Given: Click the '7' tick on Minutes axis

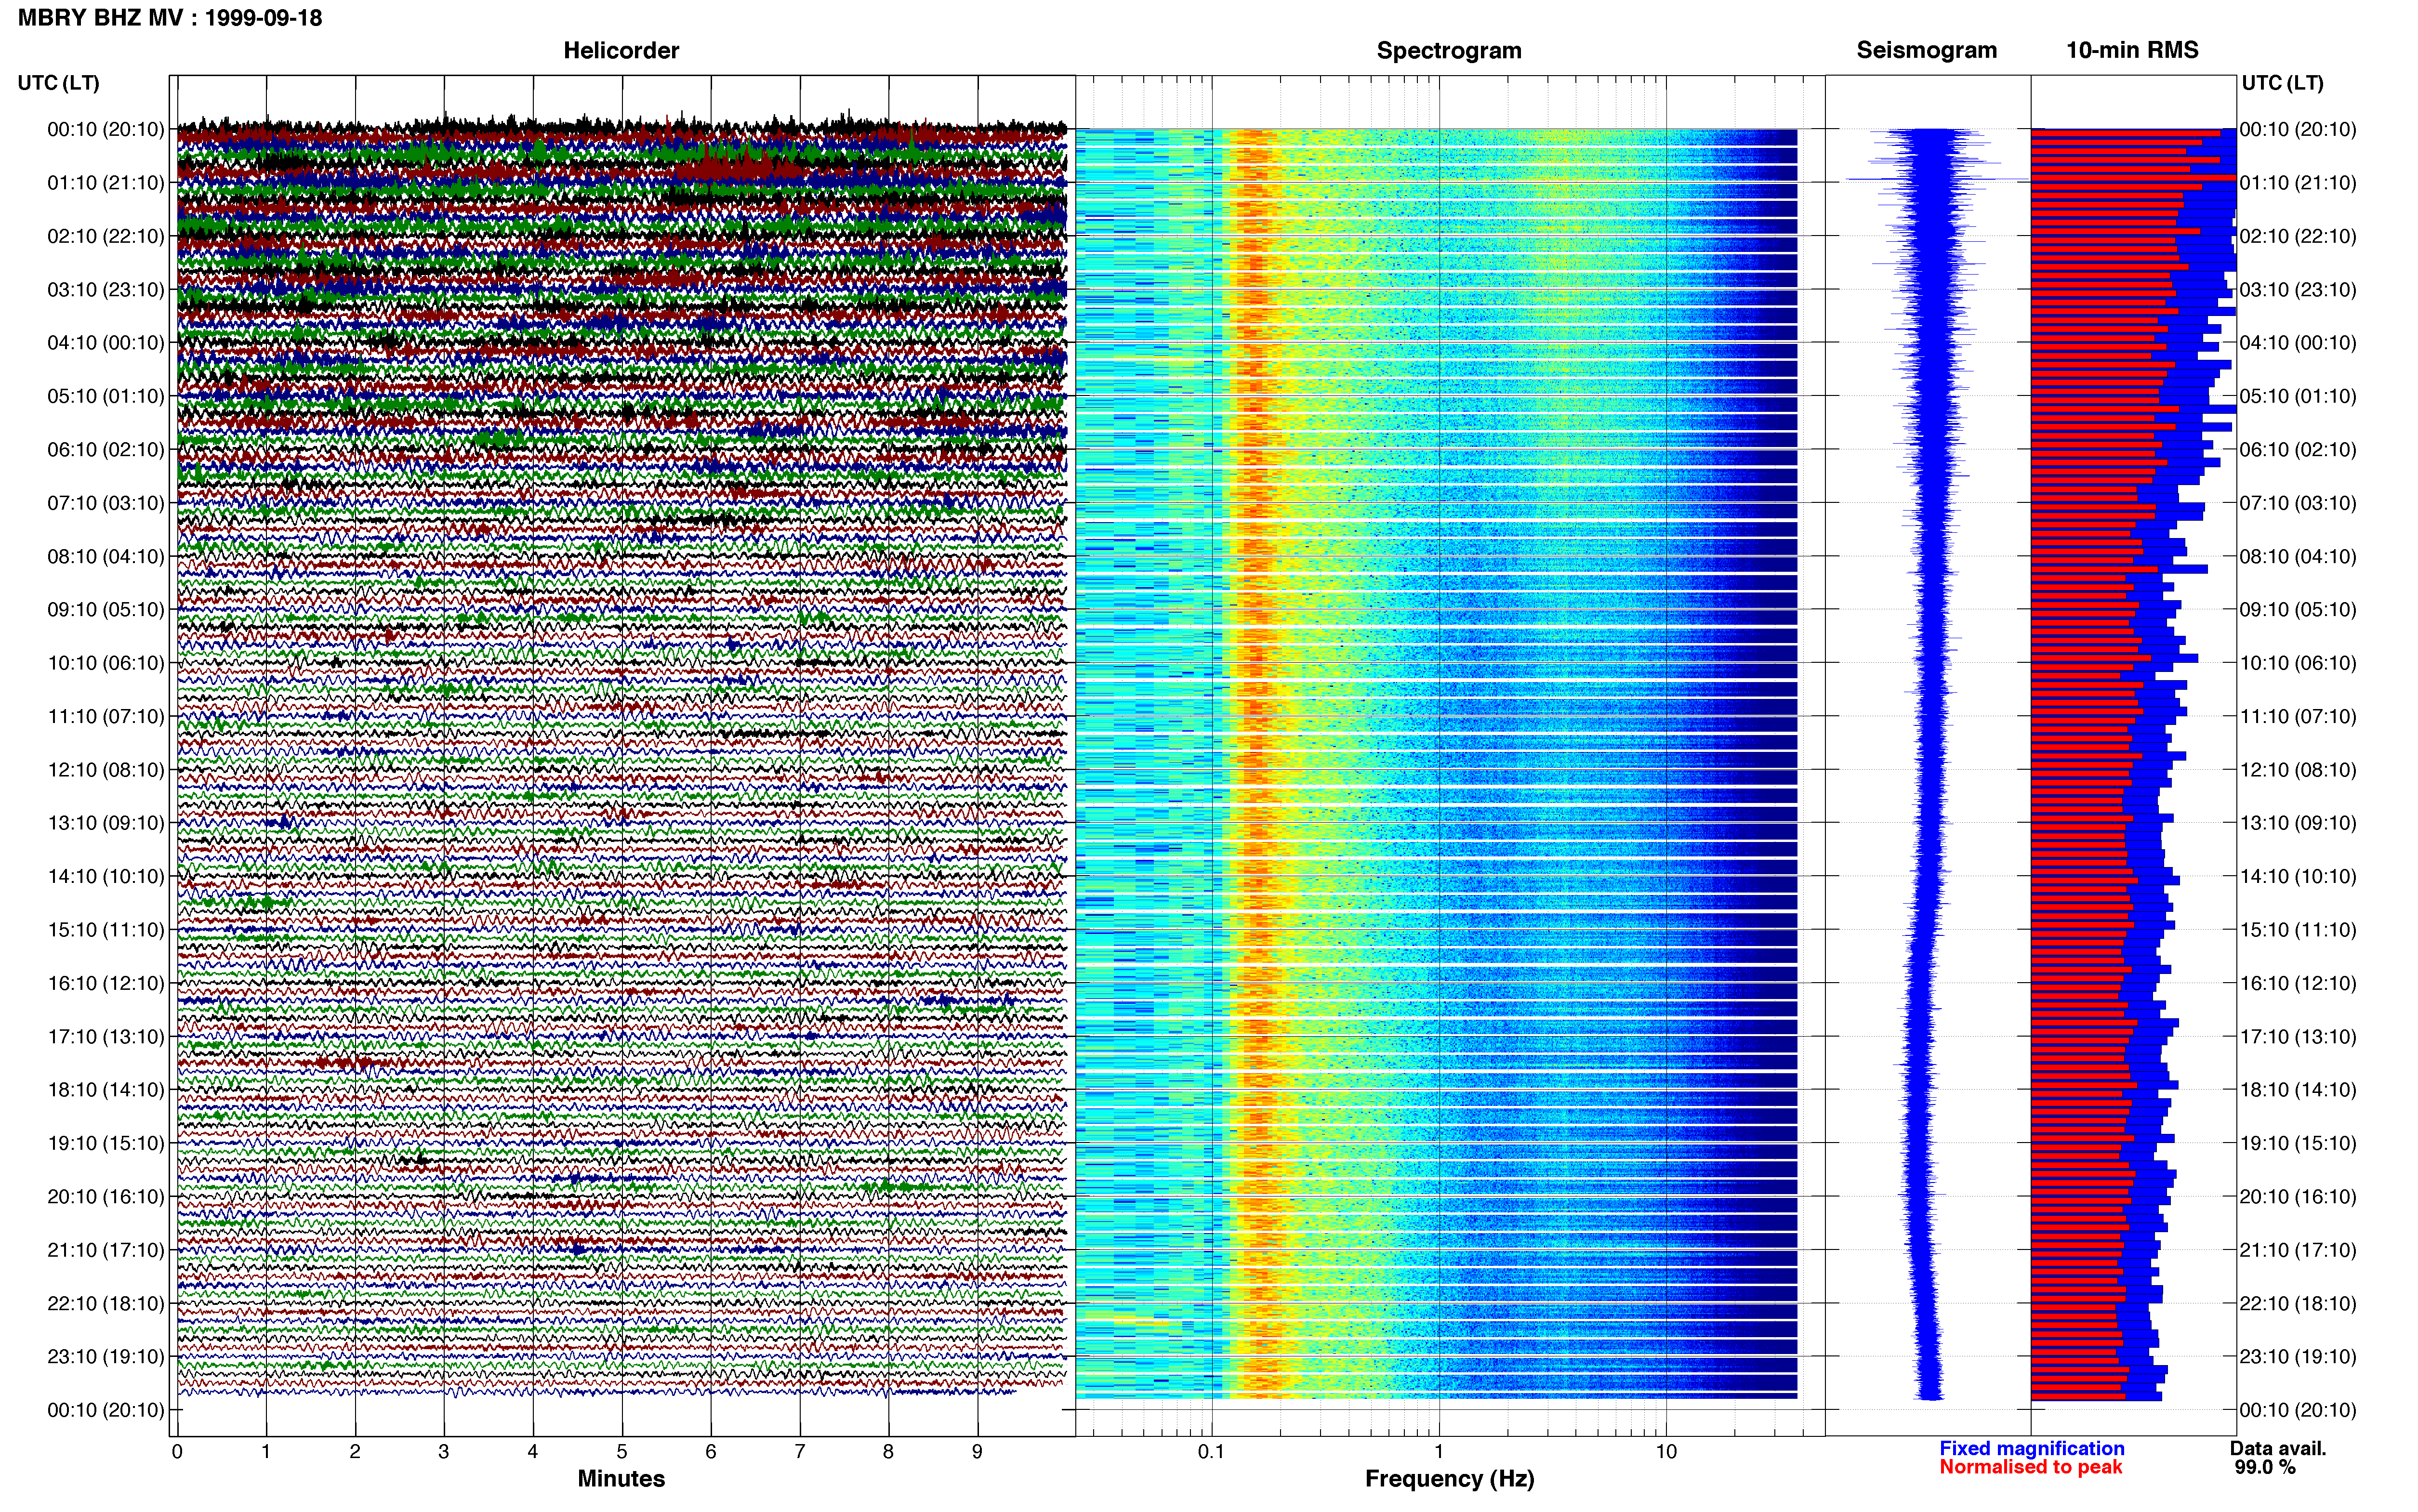Looking at the screenshot, I should click(x=800, y=1452).
